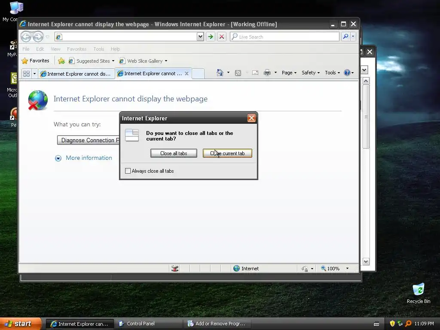Close the background window behind Internet Explorer
Viewport: 440px width, 330px height.
370,52
